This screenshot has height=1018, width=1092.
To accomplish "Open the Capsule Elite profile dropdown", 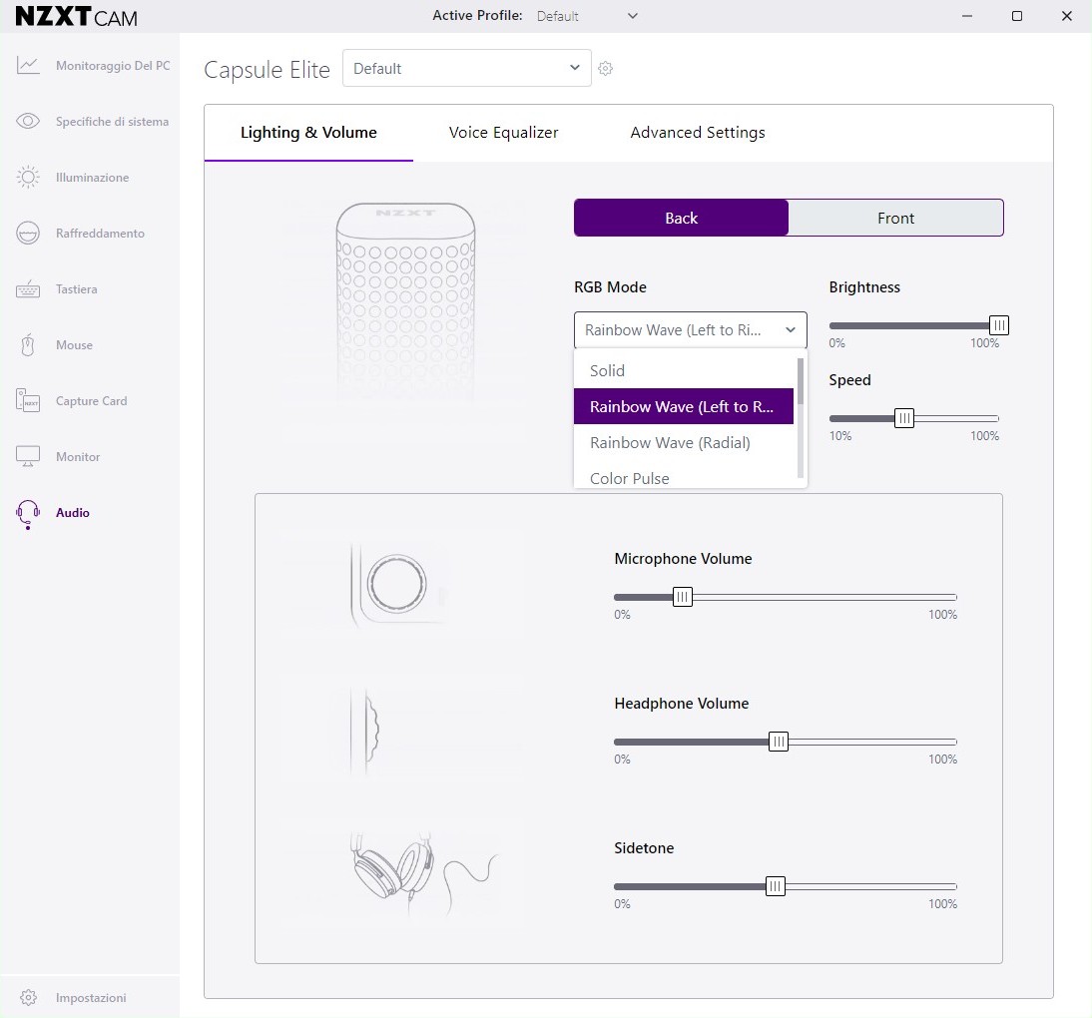I will coord(466,69).
